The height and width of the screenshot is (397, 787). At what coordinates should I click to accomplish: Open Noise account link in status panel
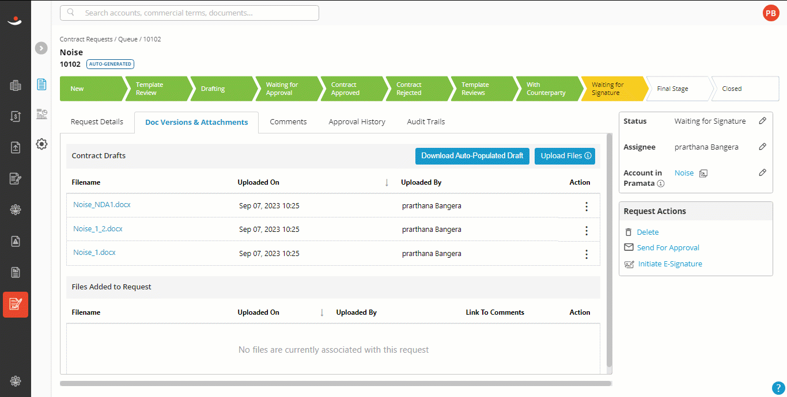[x=684, y=173]
